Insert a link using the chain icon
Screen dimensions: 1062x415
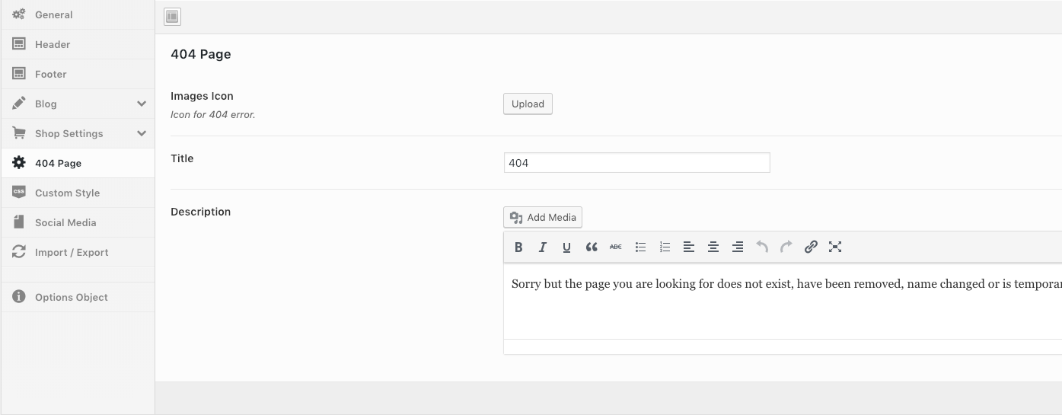(811, 247)
